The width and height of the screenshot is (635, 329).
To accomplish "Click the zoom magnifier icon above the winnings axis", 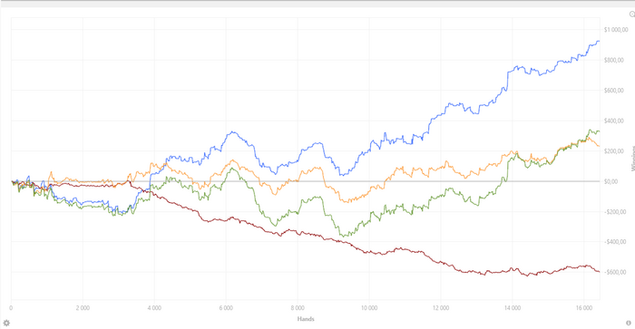I will click(x=631, y=15).
